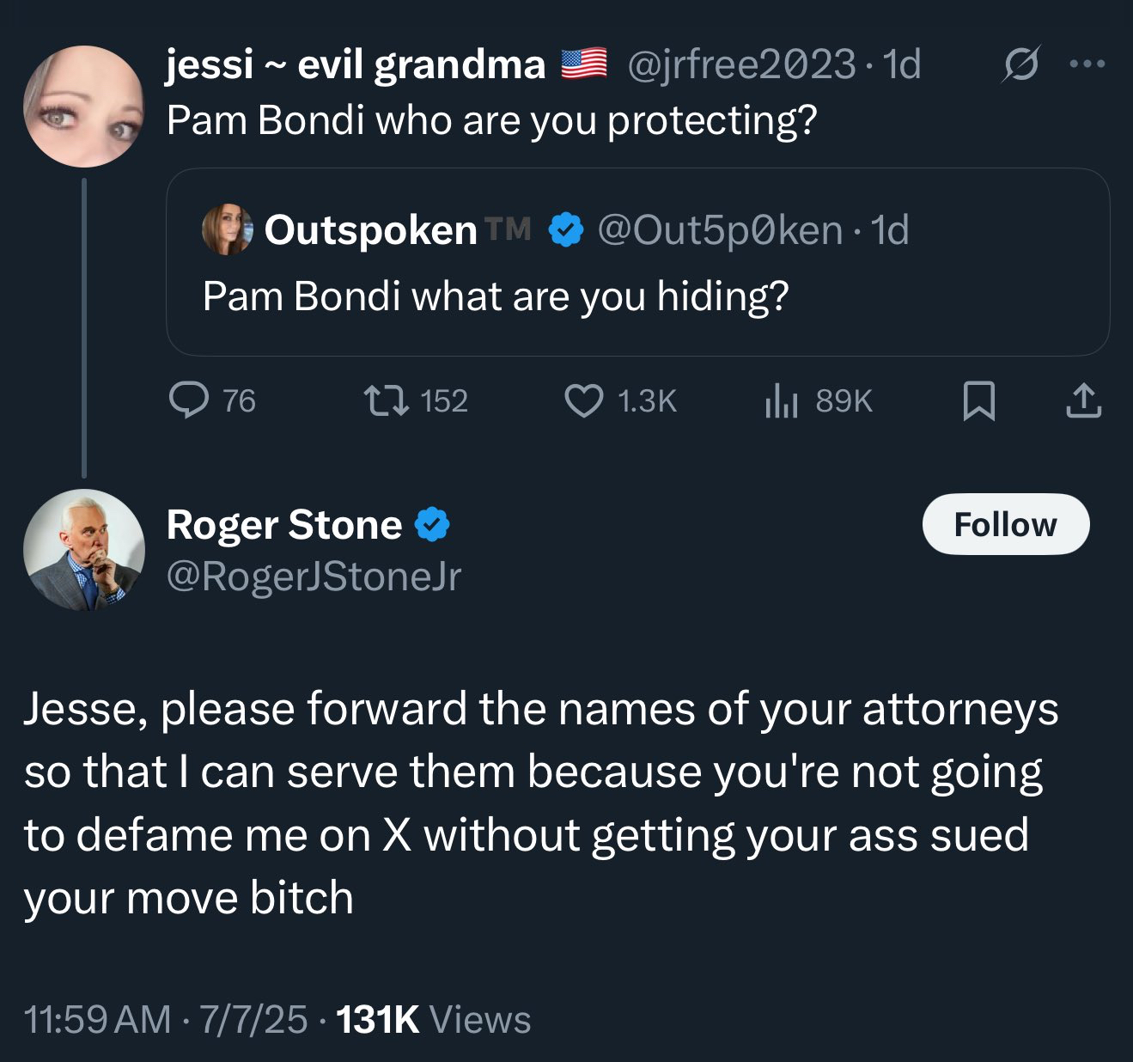Click Roger Stone's blue verified badge

tap(433, 524)
